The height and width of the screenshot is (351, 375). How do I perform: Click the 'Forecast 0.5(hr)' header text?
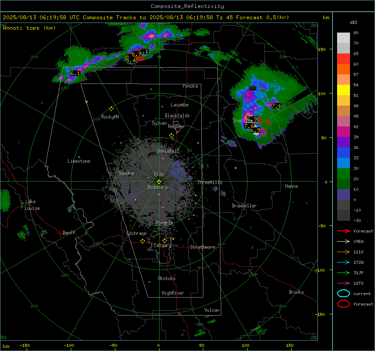point(262,18)
